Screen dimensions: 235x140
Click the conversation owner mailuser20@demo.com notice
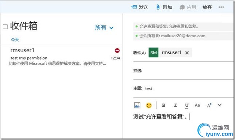click(x=183, y=36)
